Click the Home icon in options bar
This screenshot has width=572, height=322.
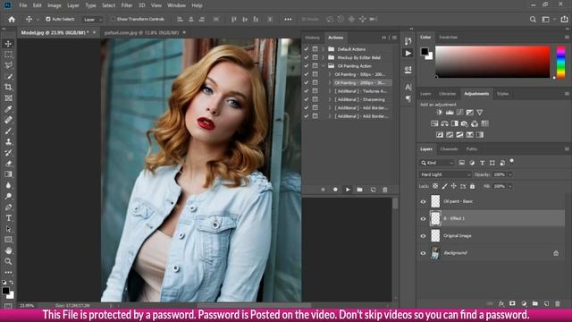[12, 20]
